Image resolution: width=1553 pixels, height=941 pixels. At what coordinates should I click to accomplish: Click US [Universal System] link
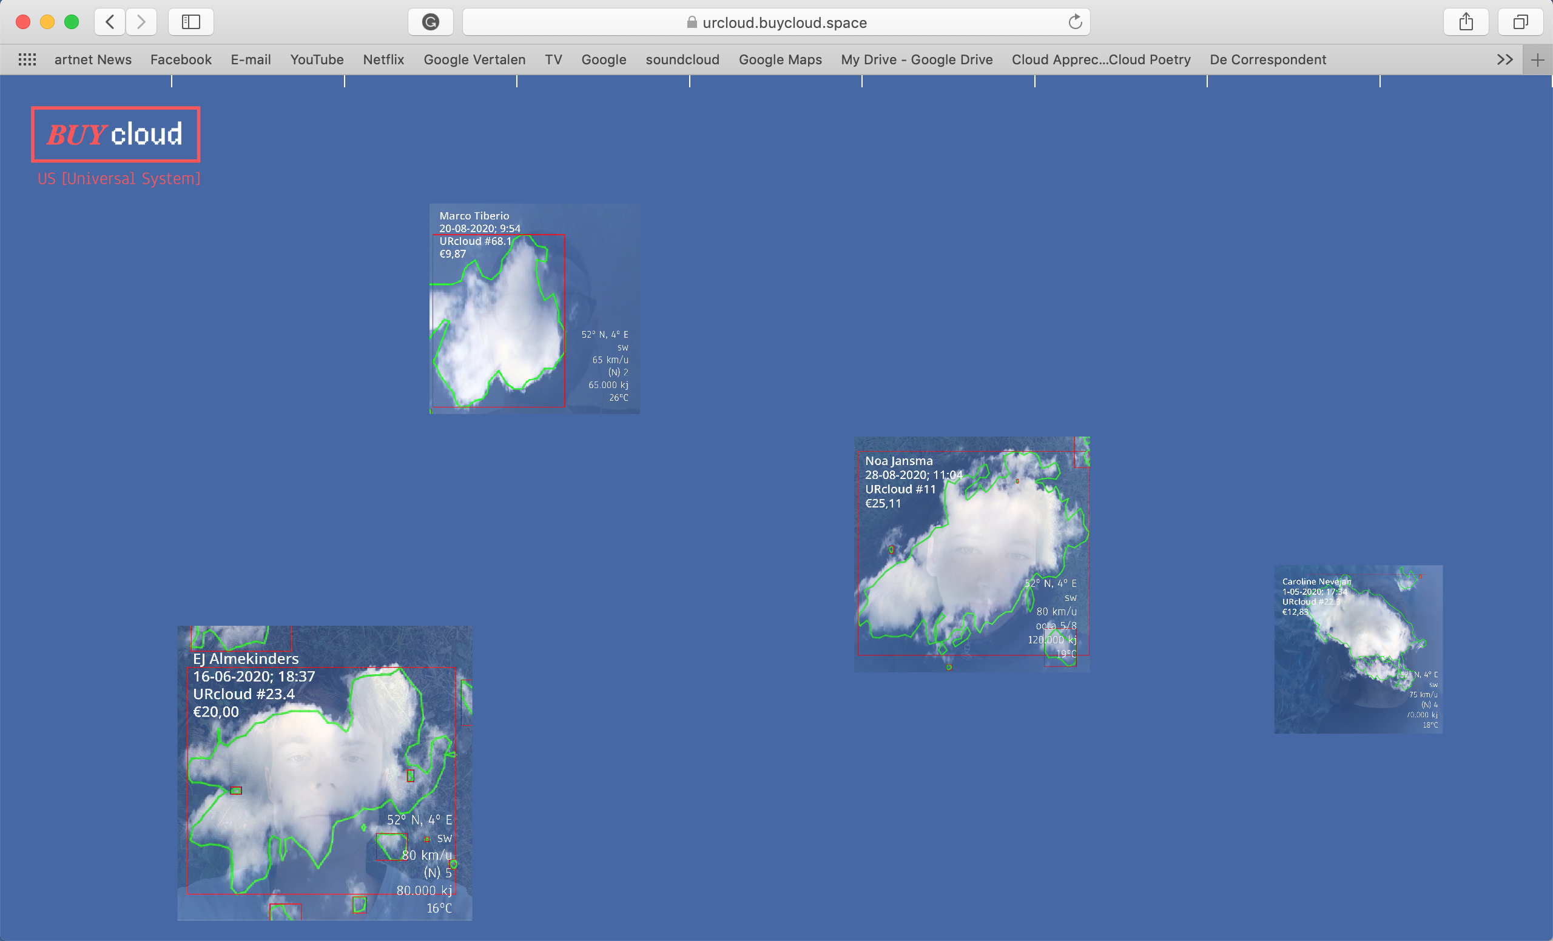pyautogui.click(x=119, y=178)
